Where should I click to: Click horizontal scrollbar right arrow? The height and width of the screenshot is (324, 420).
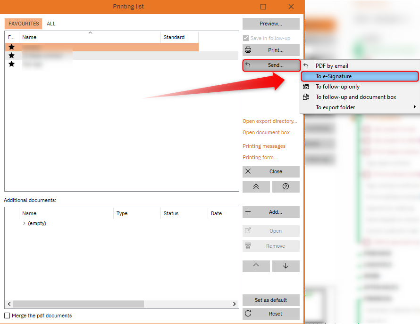(235, 304)
